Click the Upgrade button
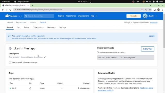This screenshot has width=165, height=93. point(134,16)
